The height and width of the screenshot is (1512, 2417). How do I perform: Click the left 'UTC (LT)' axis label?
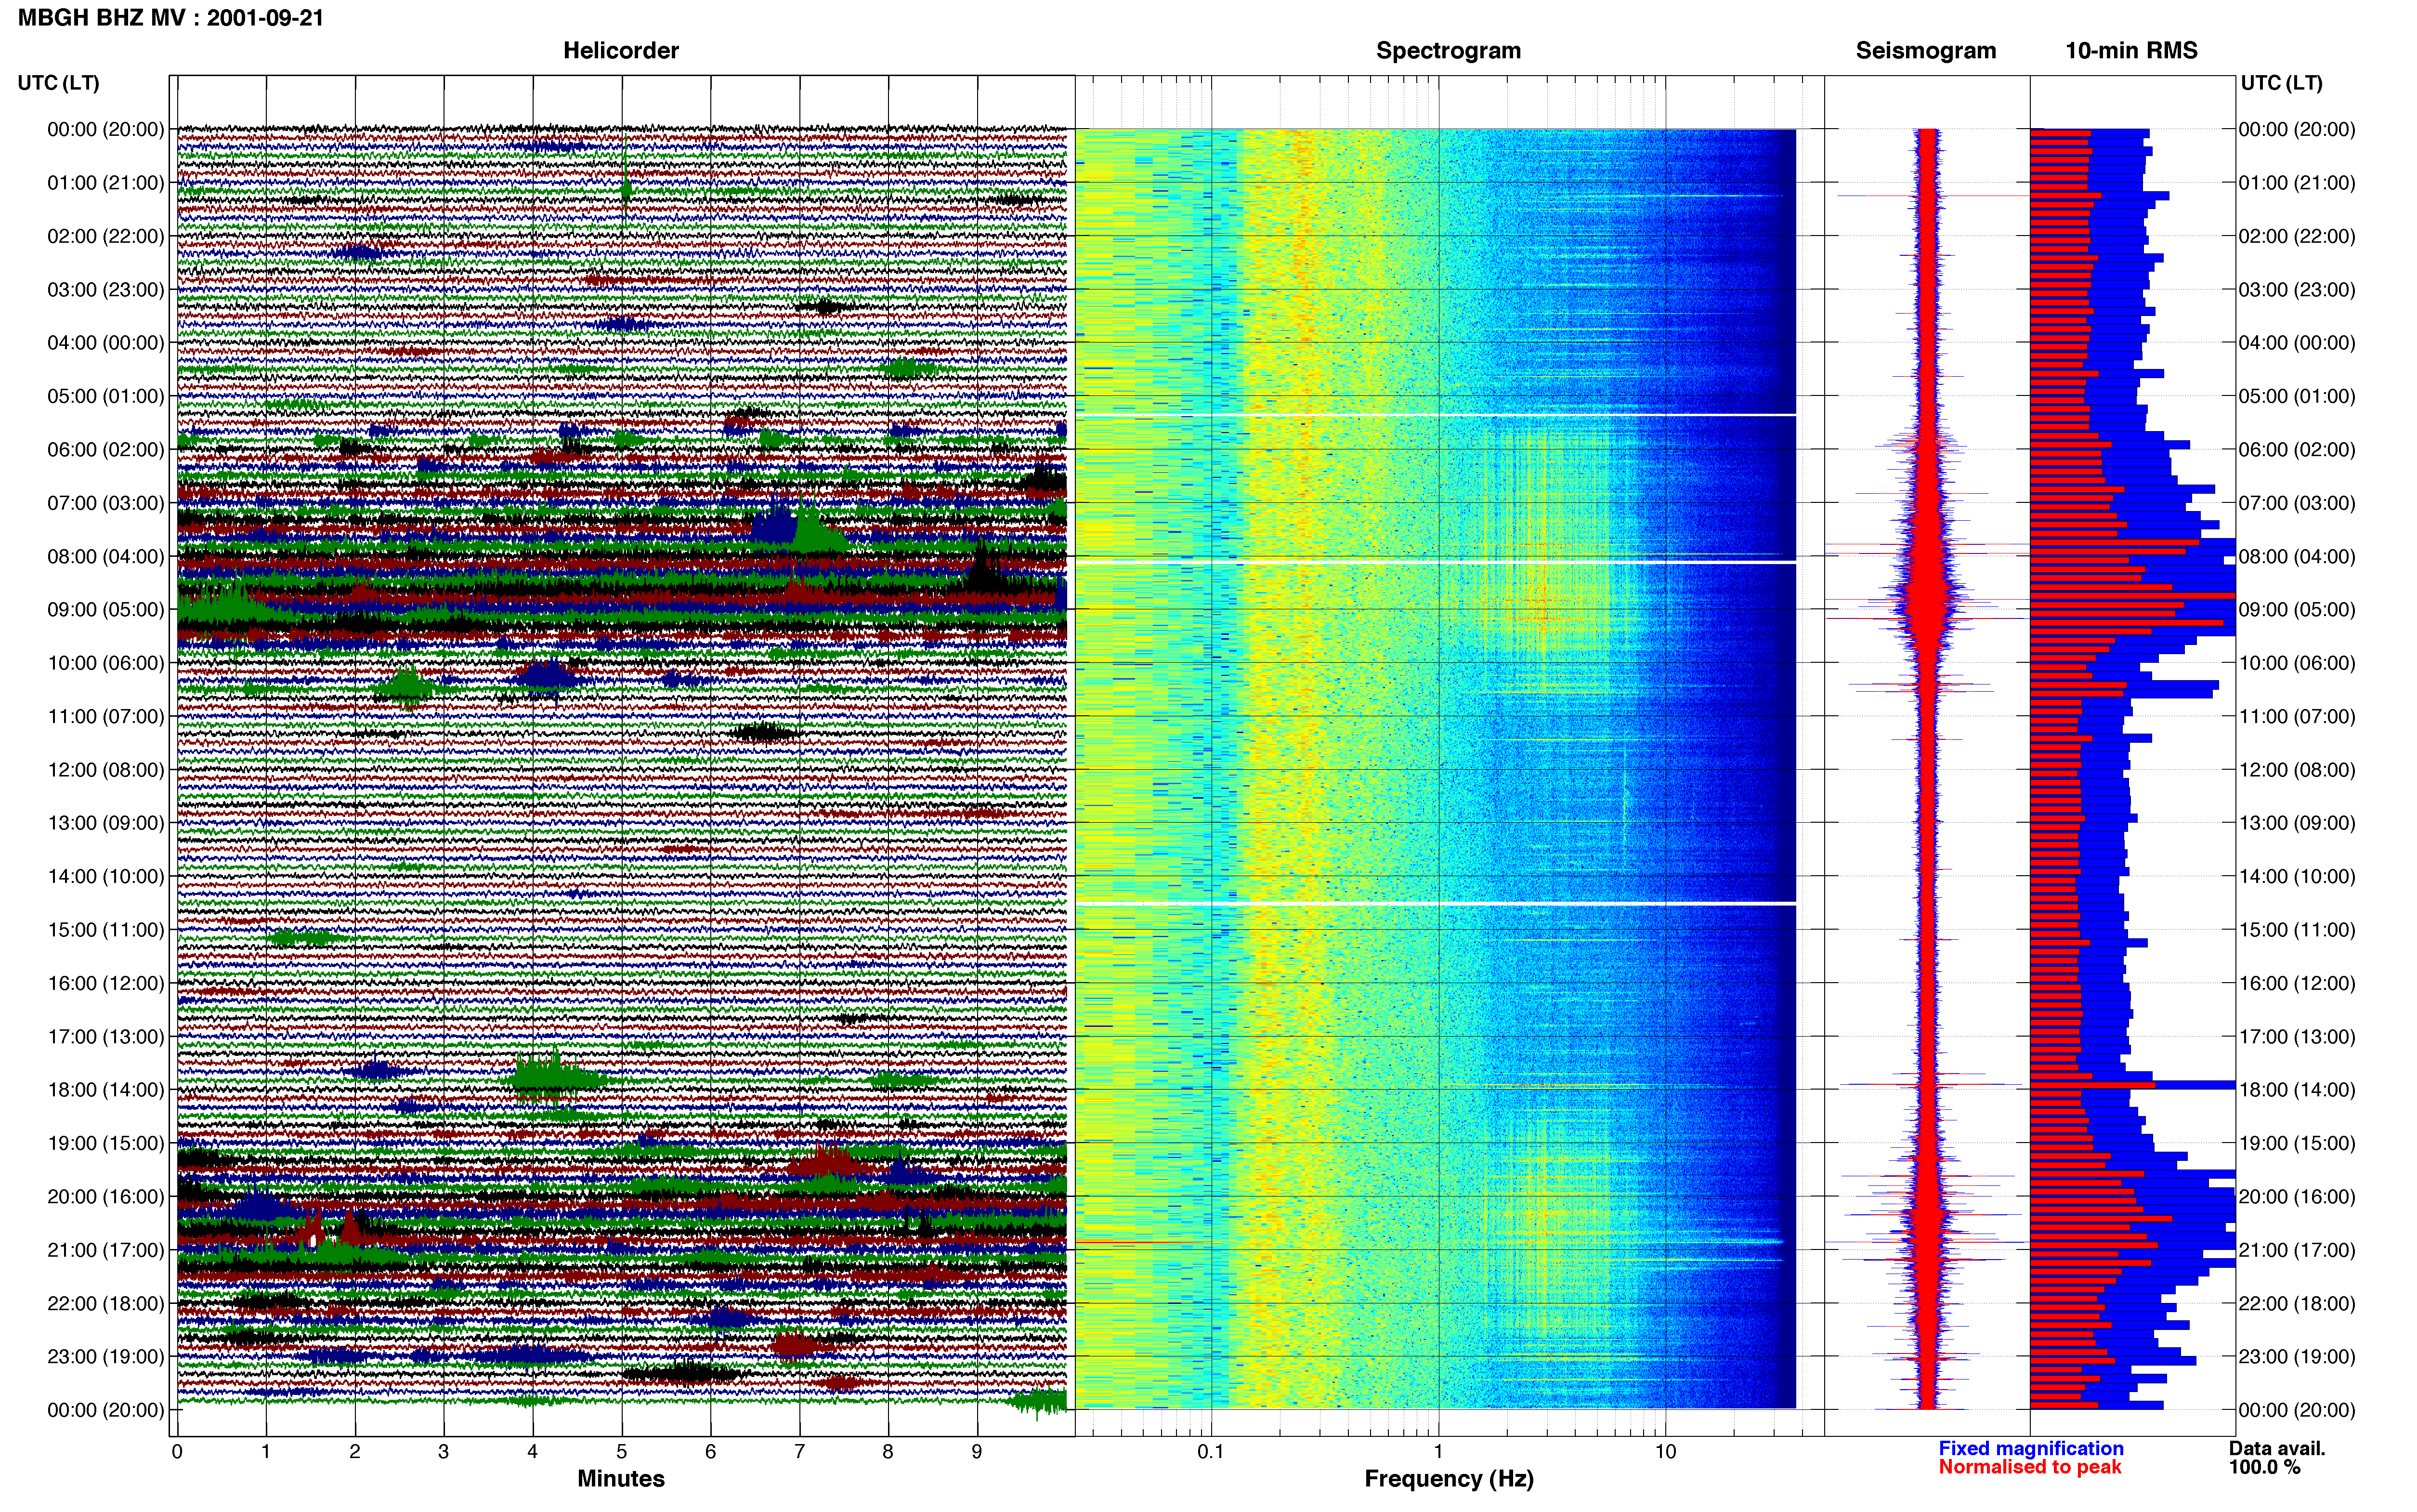click(x=58, y=83)
